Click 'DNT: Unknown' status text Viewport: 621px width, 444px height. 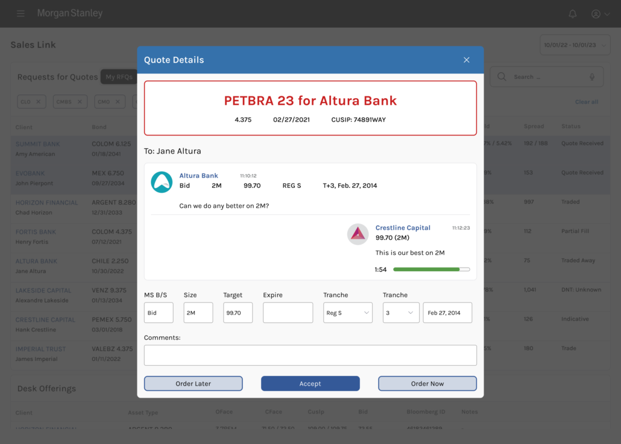coord(581,290)
